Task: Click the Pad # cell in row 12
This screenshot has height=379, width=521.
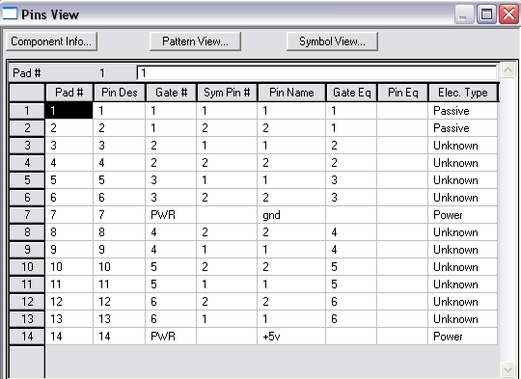Action: point(69,301)
